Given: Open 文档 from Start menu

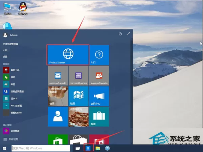Looking at the screenshot, I should coord(5,50).
